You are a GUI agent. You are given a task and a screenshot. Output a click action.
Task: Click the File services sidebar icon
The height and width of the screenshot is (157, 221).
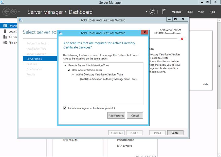[5, 43]
